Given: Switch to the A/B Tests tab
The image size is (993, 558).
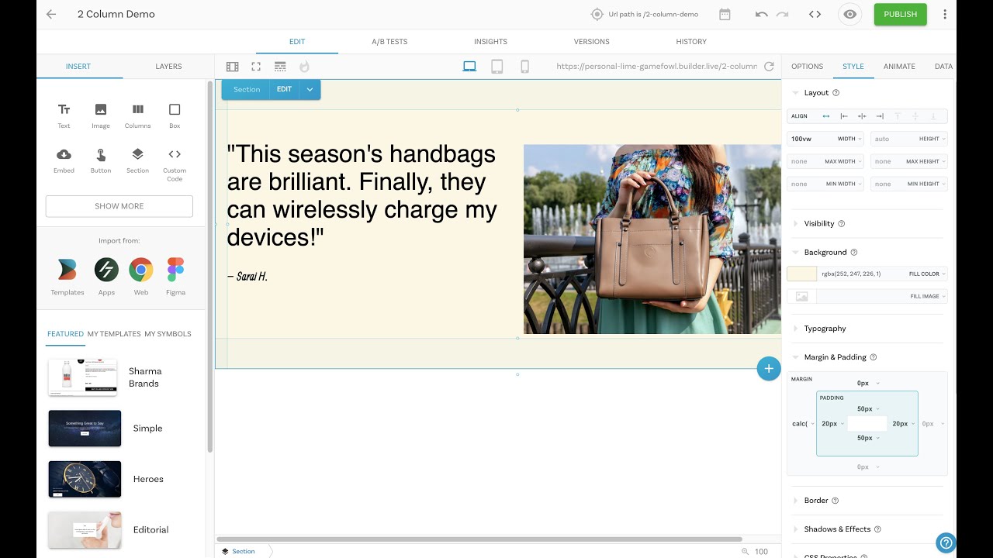Looking at the screenshot, I should [x=389, y=42].
